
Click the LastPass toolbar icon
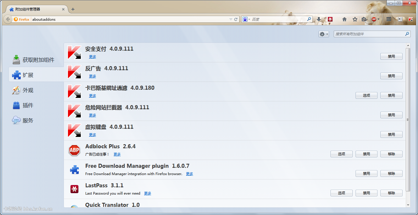click(x=330, y=19)
